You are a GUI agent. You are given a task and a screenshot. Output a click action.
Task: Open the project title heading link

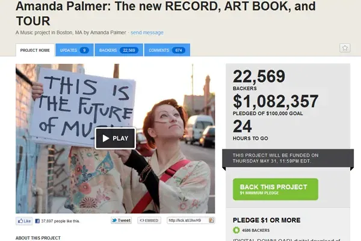pyautogui.click(x=166, y=13)
